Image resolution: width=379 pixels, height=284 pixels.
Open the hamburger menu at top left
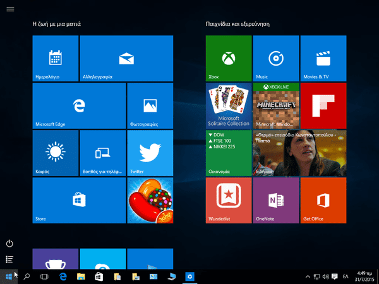coord(10,9)
